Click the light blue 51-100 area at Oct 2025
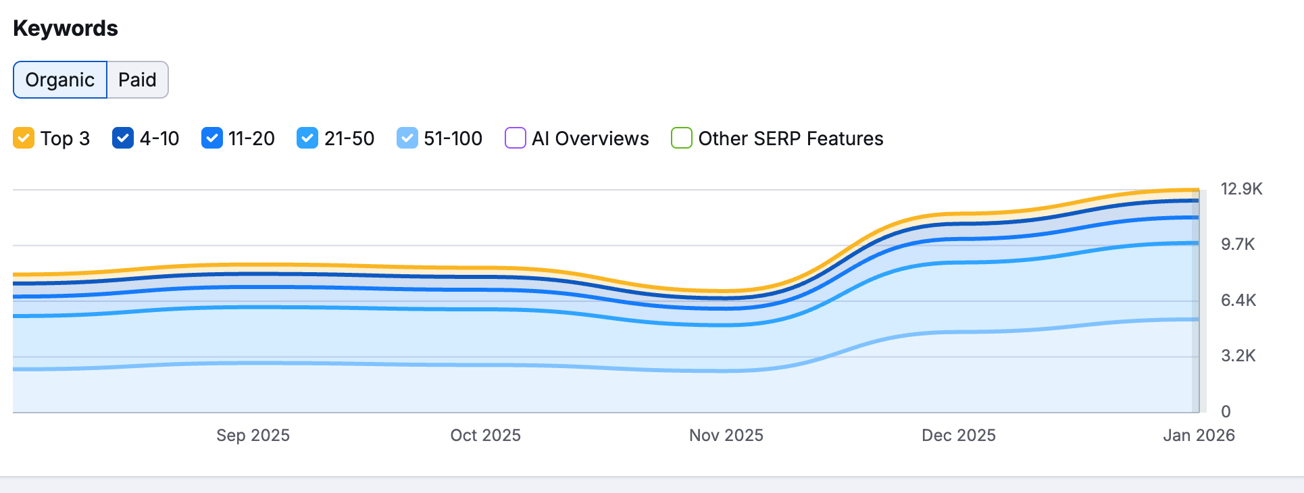The height and width of the screenshot is (493, 1304). tap(486, 388)
